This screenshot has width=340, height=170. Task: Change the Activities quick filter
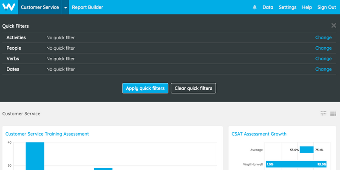point(323,37)
